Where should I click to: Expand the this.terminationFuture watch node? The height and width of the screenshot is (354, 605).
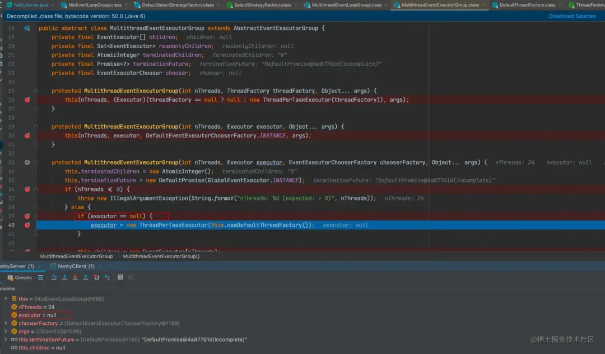(6, 339)
